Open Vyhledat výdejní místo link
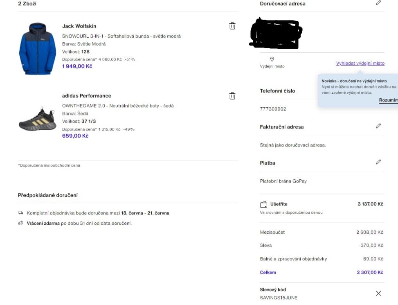398x305 pixels. (x=360, y=63)
